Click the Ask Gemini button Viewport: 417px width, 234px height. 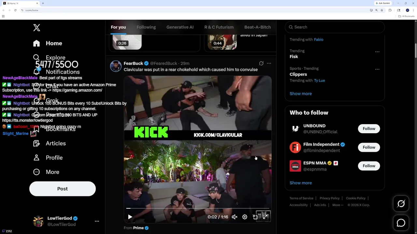(x=383, y=3)
